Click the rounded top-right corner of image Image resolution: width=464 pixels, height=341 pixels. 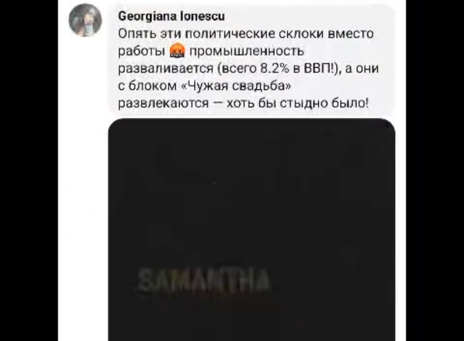coord(388,126)
